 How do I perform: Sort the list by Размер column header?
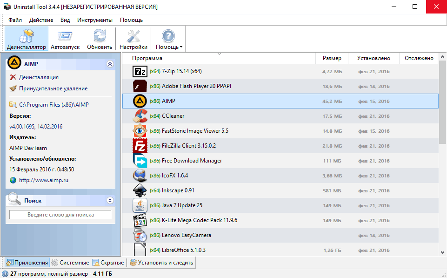[332, 58]
